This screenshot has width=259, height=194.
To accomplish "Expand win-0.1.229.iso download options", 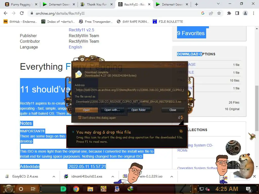I will pos(172,177).
